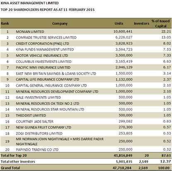Select MINERAL RESOURCES DEVELOPMENT COMPANY LTD
The width and height of the screenshot is (172, 171).
tap(57, 92)
